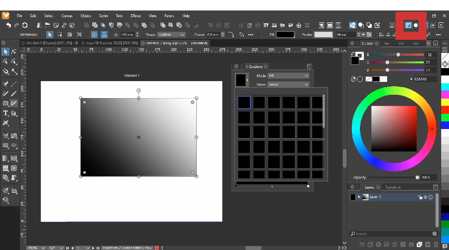Click the Undo arrow icon

[8, 25]
